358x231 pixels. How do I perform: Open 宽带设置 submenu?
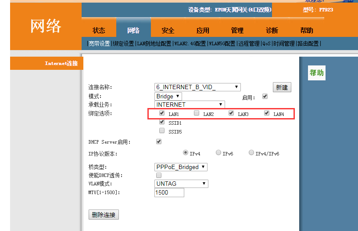(x=99, y=43)
